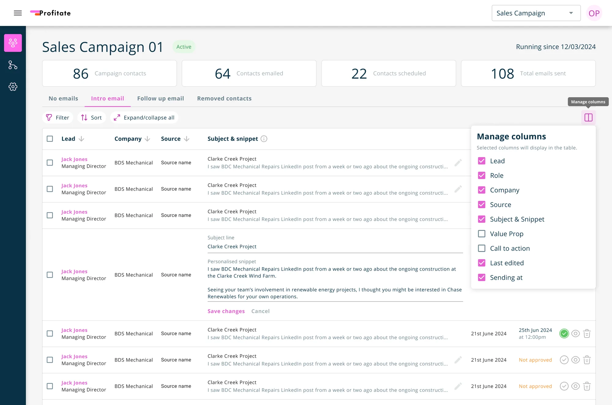612x405 pixels.
Task: Open the Filter options
Action: coord(58,118)
